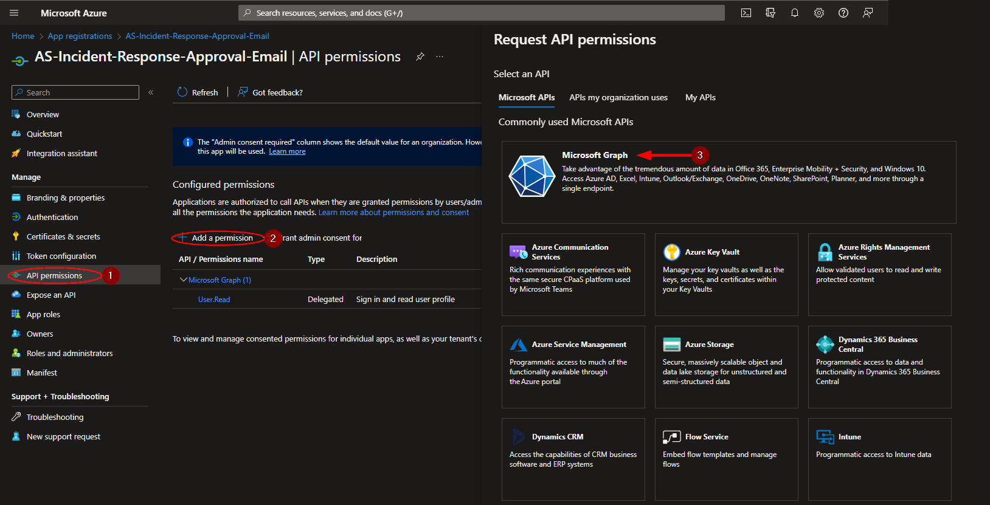Click the Owners people icon
The width and height of the screenshot is (990, 505).
click(16, 334)
